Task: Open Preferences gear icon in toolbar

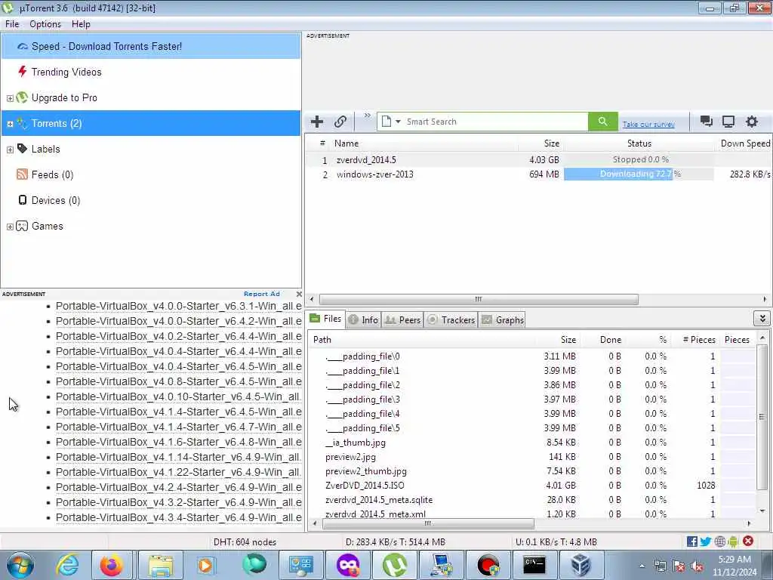Action: (x=751, y=122)
